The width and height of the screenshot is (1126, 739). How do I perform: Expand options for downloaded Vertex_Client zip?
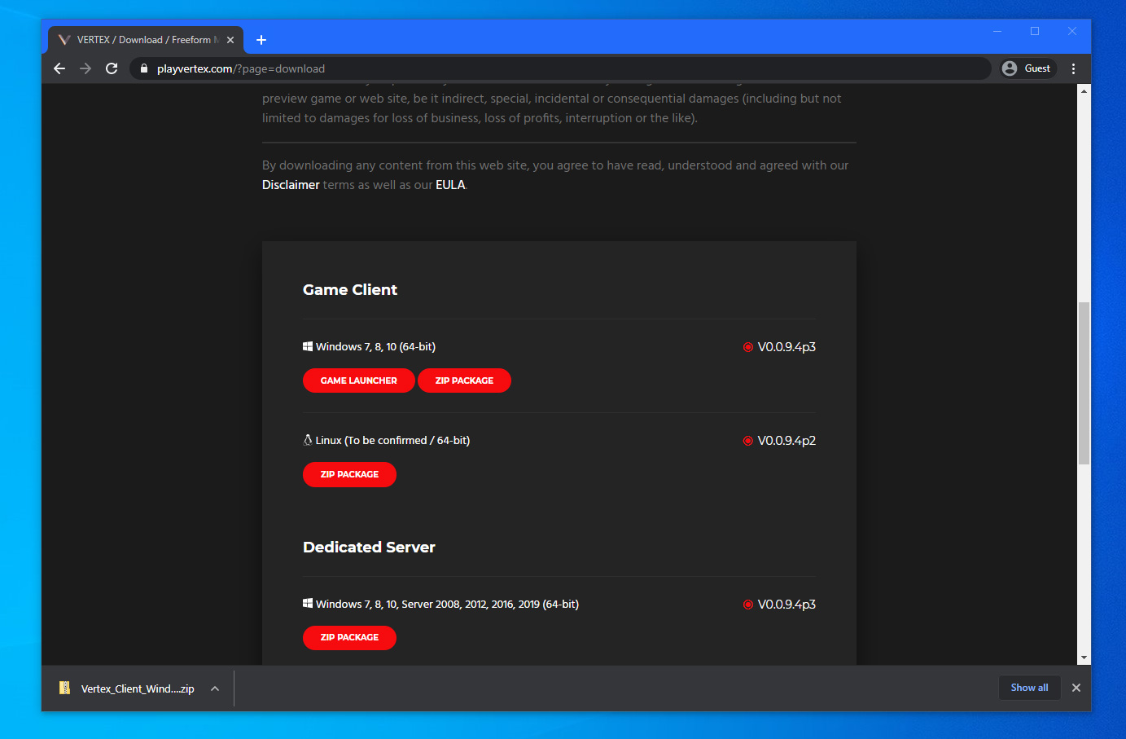(x=215, y=688)
